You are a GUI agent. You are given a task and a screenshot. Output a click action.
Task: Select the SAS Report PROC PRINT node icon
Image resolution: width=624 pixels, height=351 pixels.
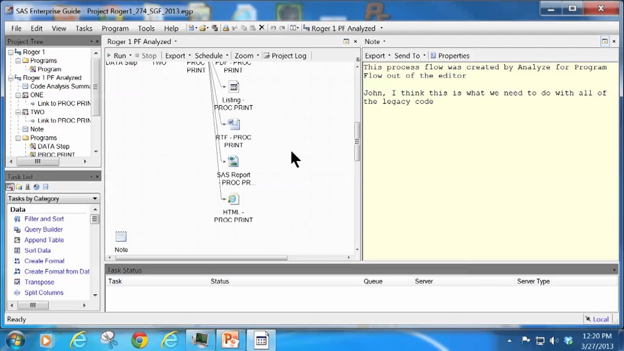pyautogui.click(x=234, y=161)
